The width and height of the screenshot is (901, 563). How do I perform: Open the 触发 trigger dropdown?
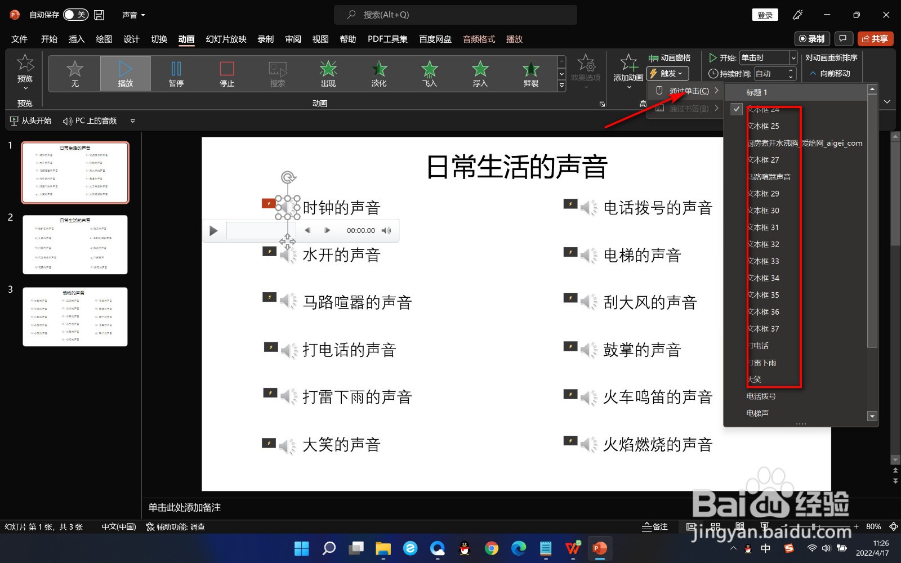coord(668,73)
